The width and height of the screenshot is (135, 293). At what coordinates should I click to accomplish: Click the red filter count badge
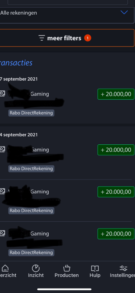[x=87, y=38]
